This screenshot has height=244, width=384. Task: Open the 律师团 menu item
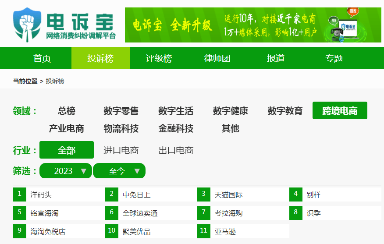pyautogui.click(x=217, y=58)
